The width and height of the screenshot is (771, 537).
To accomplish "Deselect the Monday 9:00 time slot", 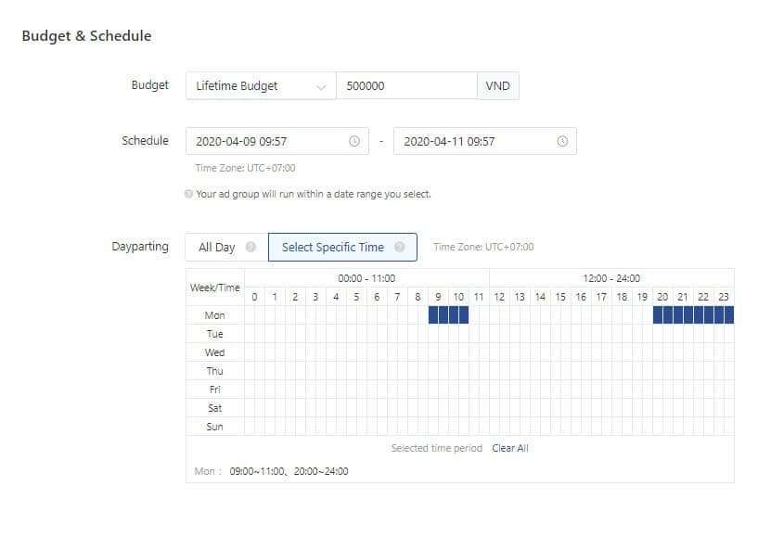I will pyautogui.click(x=434, y=315).
